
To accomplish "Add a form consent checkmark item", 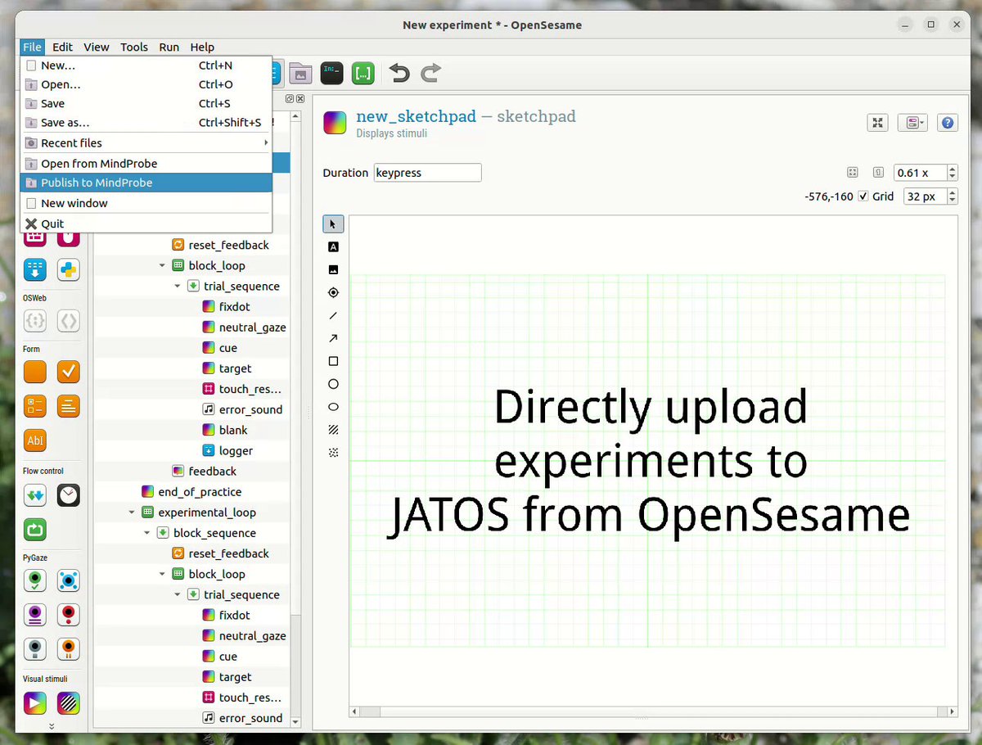I will point(69,372).
